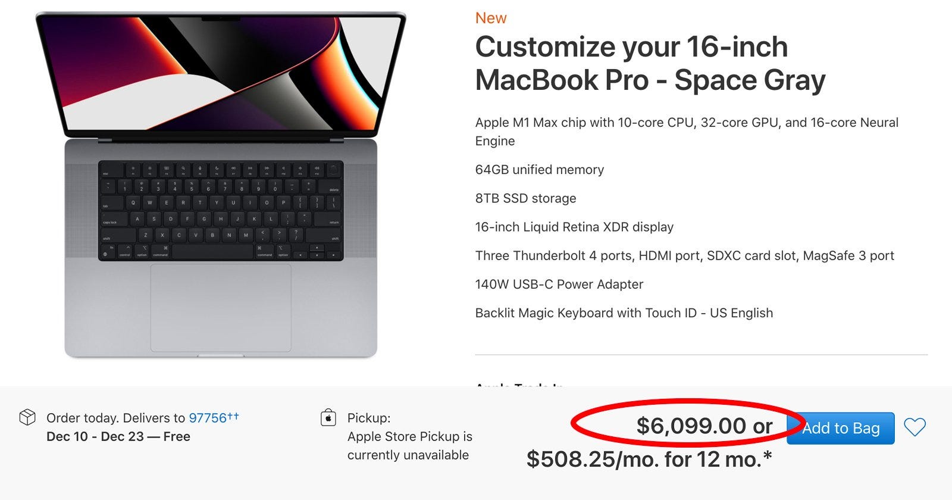Click the 16-inch Liquid Retina XDR display spec
The width and height of the screenshot is (952, 500).
(x=574, y=227)
